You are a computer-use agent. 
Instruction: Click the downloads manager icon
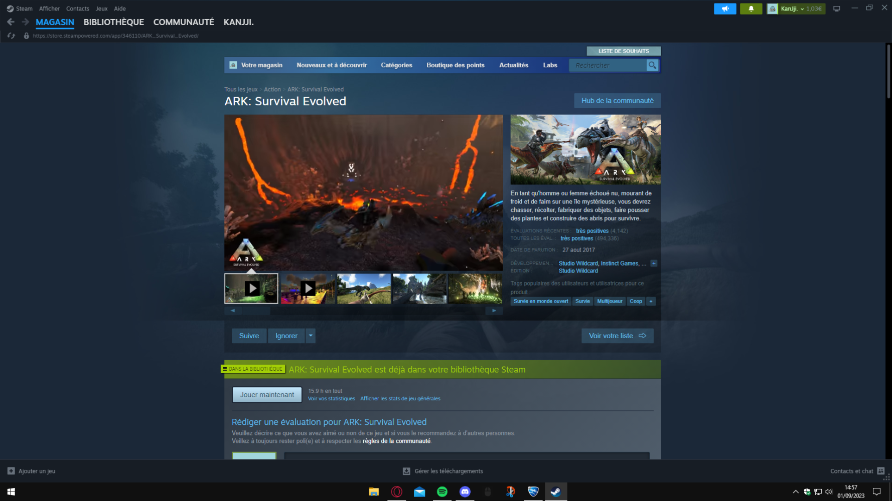click(x=407, y=471)
